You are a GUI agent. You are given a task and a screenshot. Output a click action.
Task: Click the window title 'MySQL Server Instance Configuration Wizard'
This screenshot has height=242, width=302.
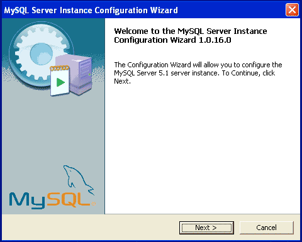coord(91,10)
